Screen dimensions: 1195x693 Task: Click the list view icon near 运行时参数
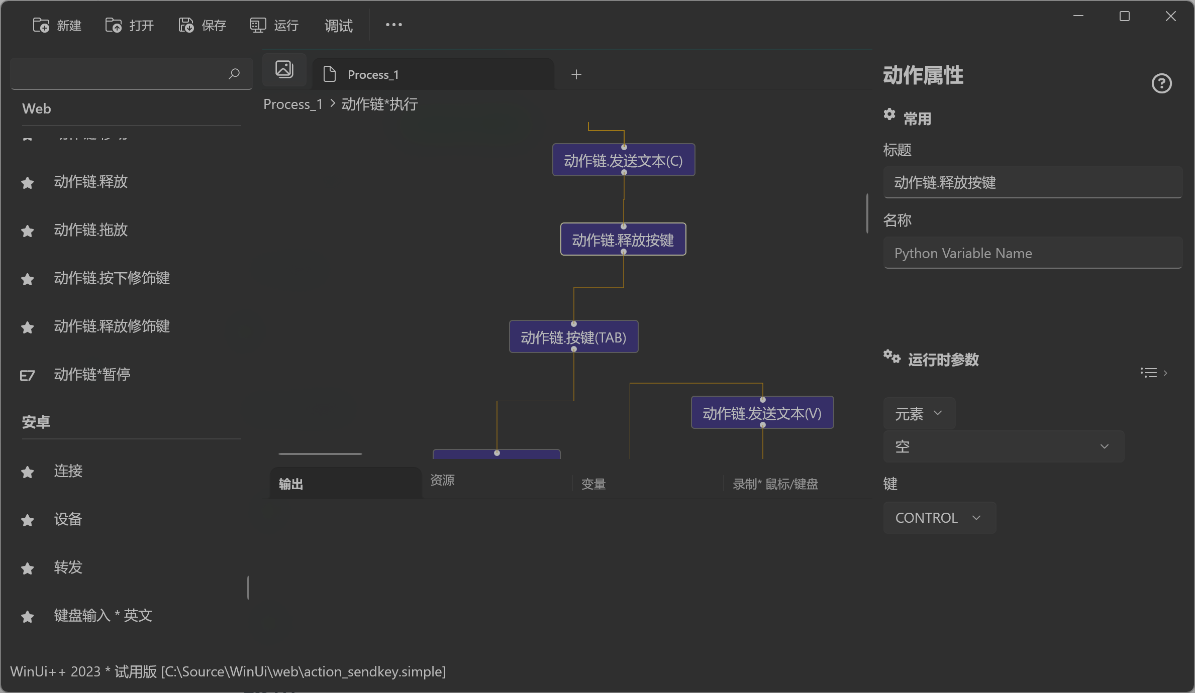tap(1148, 373)
